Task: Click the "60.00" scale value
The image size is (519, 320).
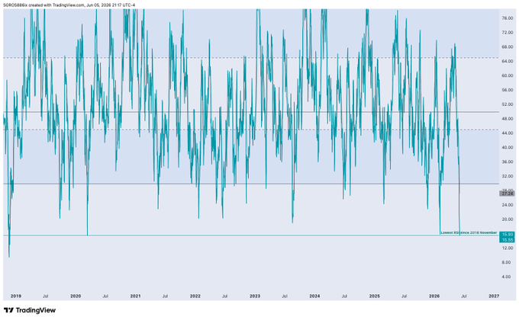Action: tap(507, 75)
